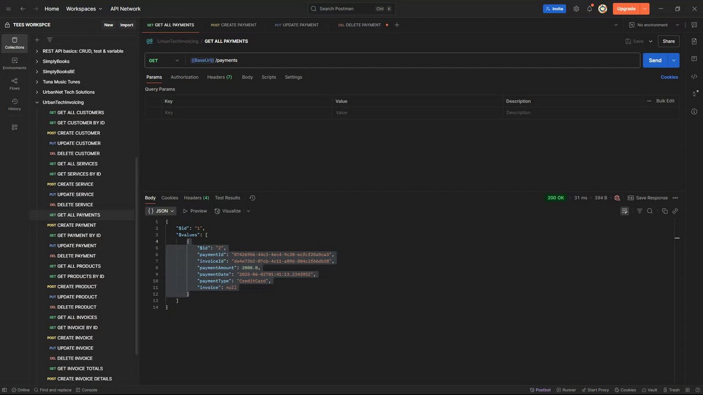
Task: Open the Flows sidebar panel
Action: click(14, 83)
